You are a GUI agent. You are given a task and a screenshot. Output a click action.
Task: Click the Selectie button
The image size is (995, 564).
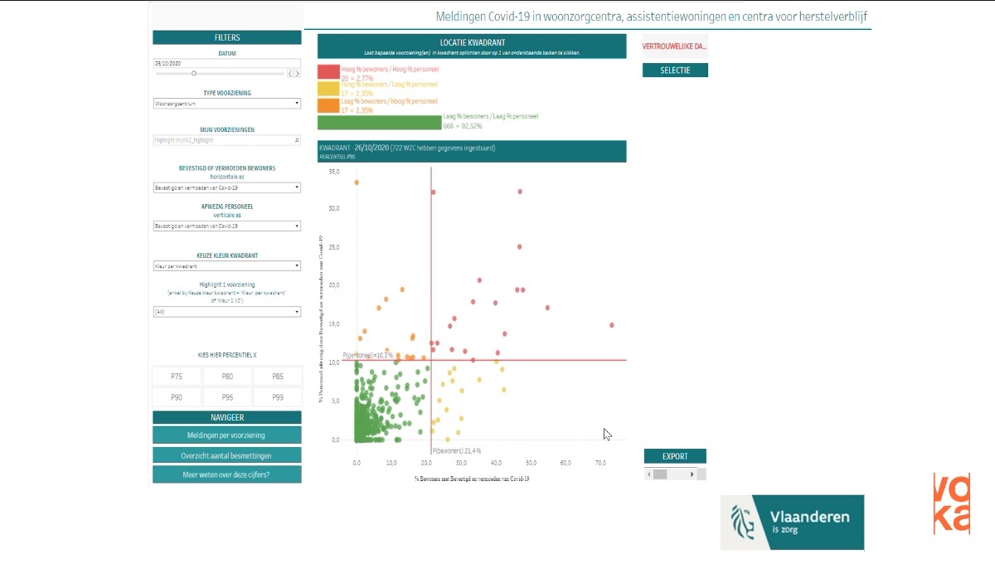[x=675, y=70]
